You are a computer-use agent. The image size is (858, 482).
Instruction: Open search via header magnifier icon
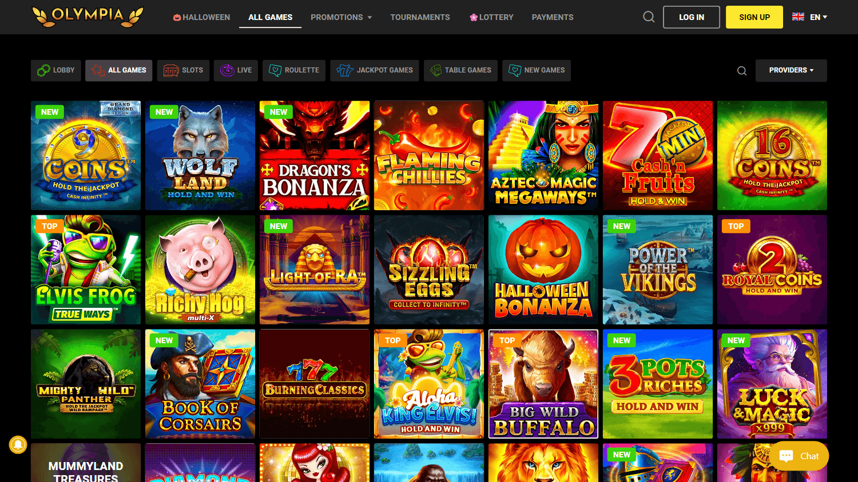coord(649,17)
